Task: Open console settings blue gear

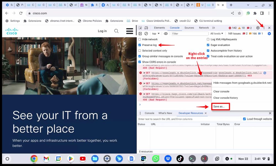Action: (x=269, y=34)
